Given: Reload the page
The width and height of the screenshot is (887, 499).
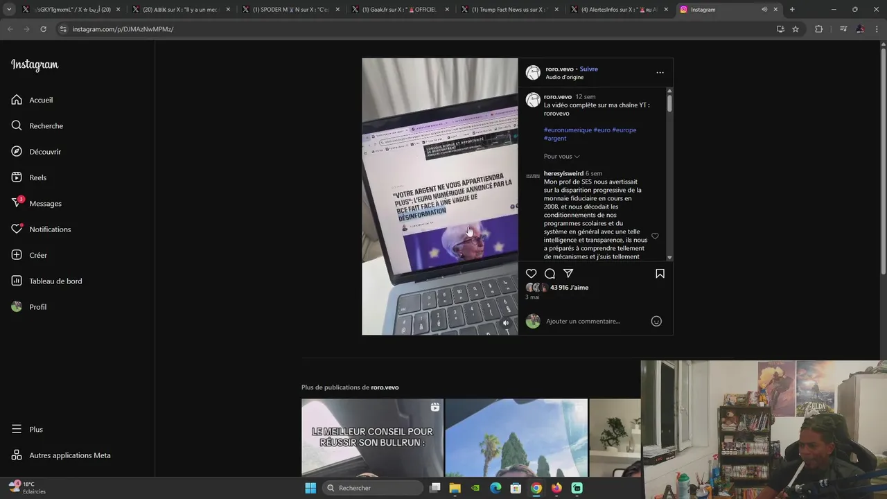Looking at the screenshot, I should pyautogui.click(x=43, y=29).
